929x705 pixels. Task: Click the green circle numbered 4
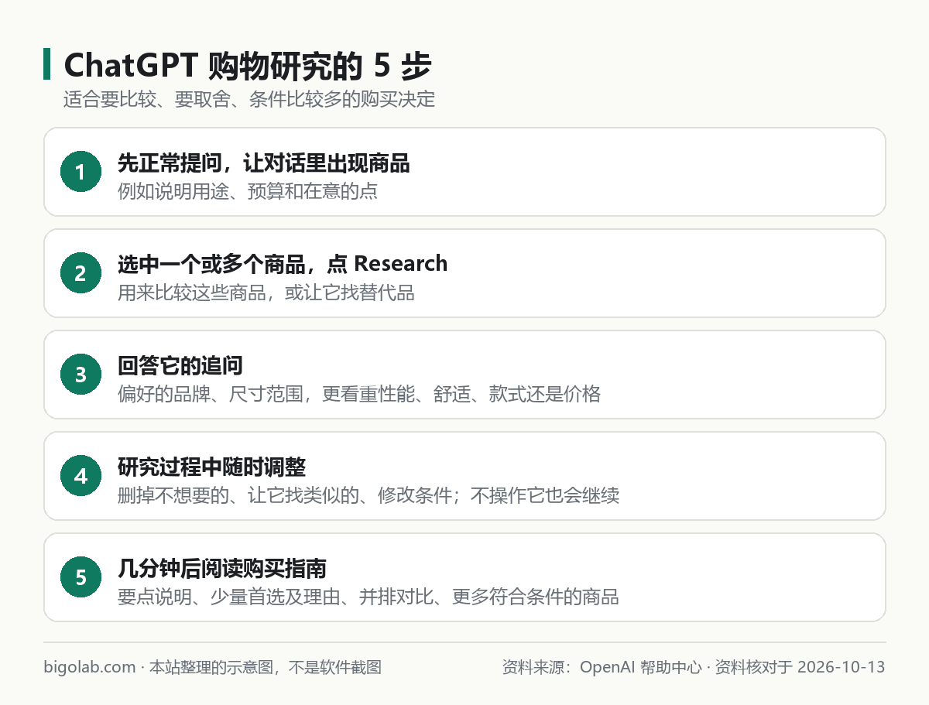tap(81, 476)
